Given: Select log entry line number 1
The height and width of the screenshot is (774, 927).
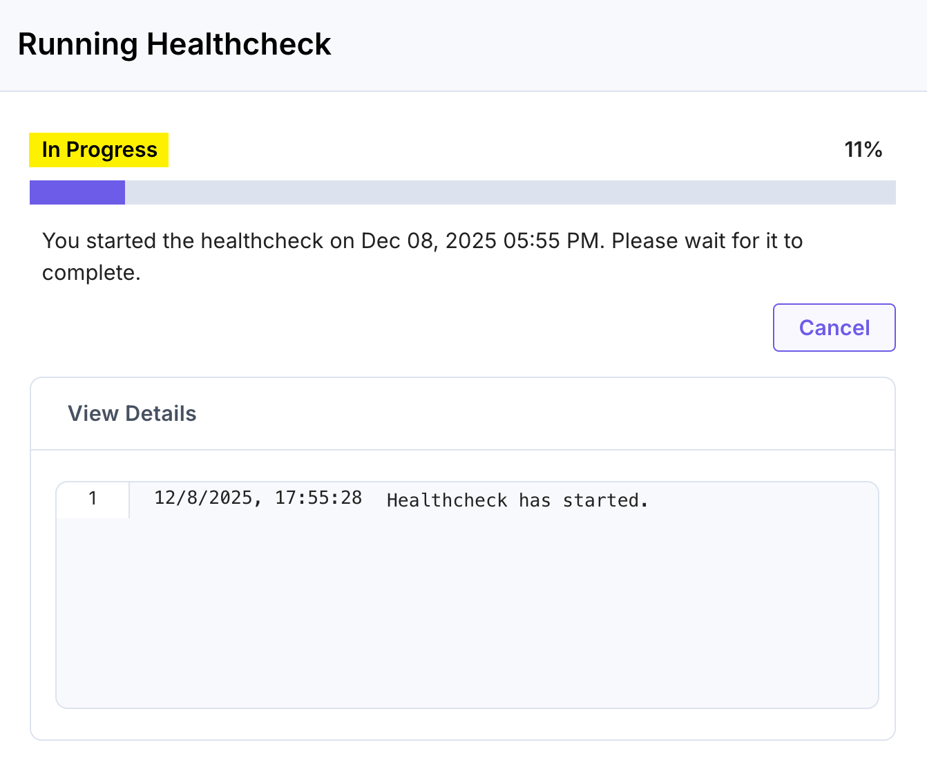Looking at the screenshot, I should [x=93, y=499].
